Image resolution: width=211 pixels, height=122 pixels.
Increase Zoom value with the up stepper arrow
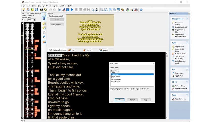[x=35, y=19]
